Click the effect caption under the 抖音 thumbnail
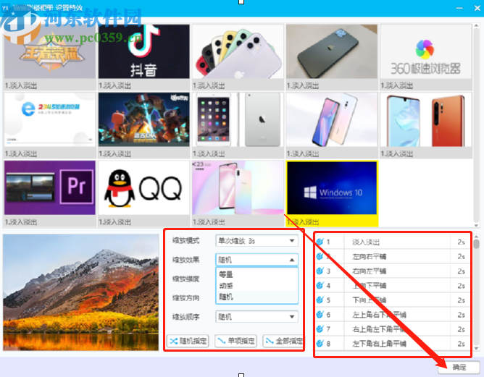484x377 pixels. (114, 85)
